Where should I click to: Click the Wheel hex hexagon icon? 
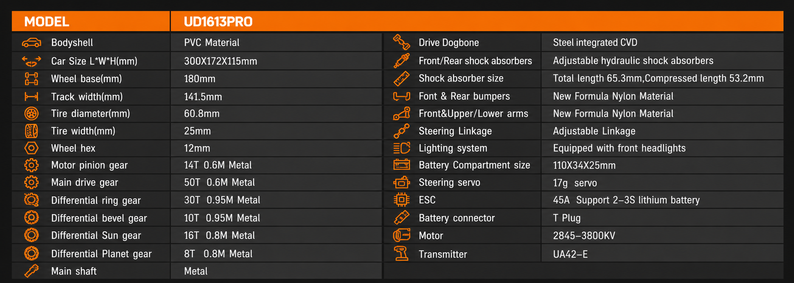pyautogui.click(x=31, y=148)
